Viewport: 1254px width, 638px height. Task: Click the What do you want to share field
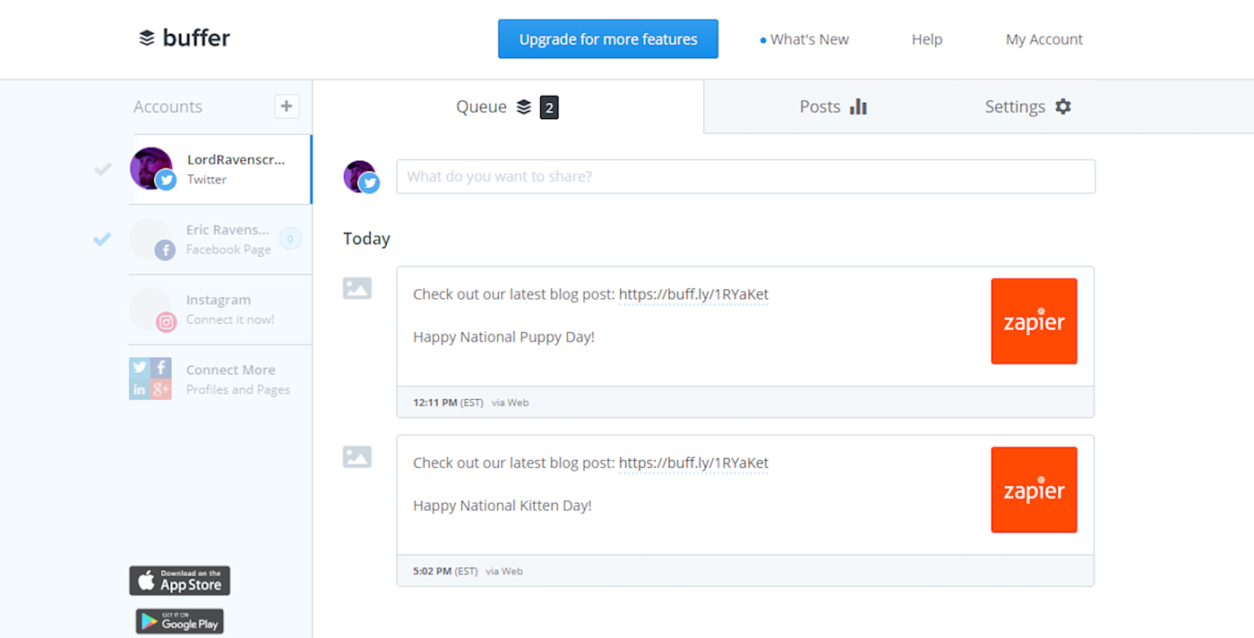(745, 176)
